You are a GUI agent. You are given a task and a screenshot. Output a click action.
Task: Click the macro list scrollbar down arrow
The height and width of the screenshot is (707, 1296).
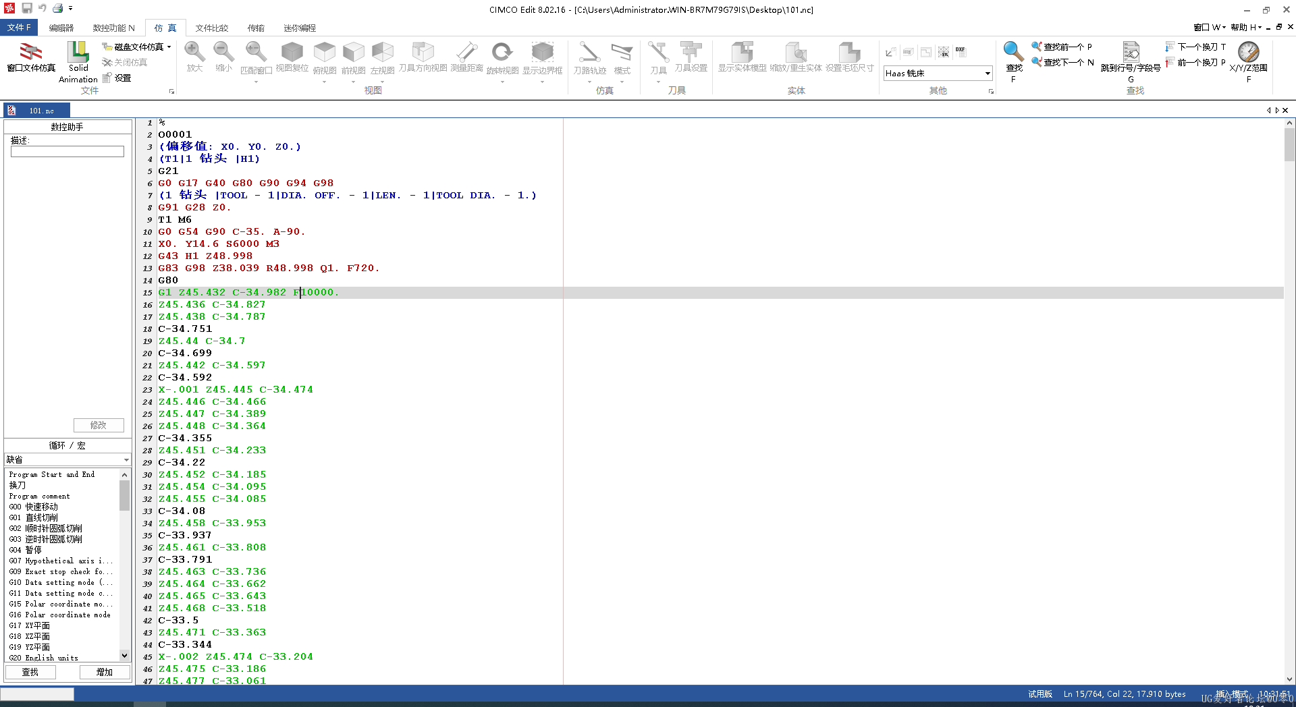coord(124,655)
